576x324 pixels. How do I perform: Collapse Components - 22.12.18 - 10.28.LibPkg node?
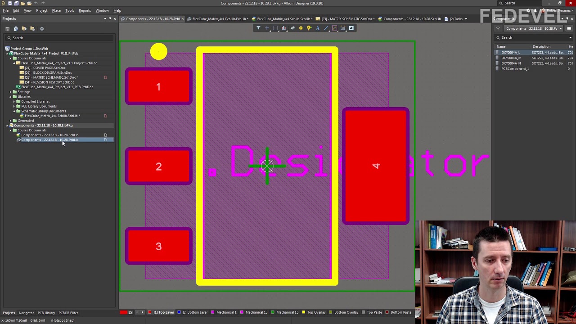click(7, 126)
